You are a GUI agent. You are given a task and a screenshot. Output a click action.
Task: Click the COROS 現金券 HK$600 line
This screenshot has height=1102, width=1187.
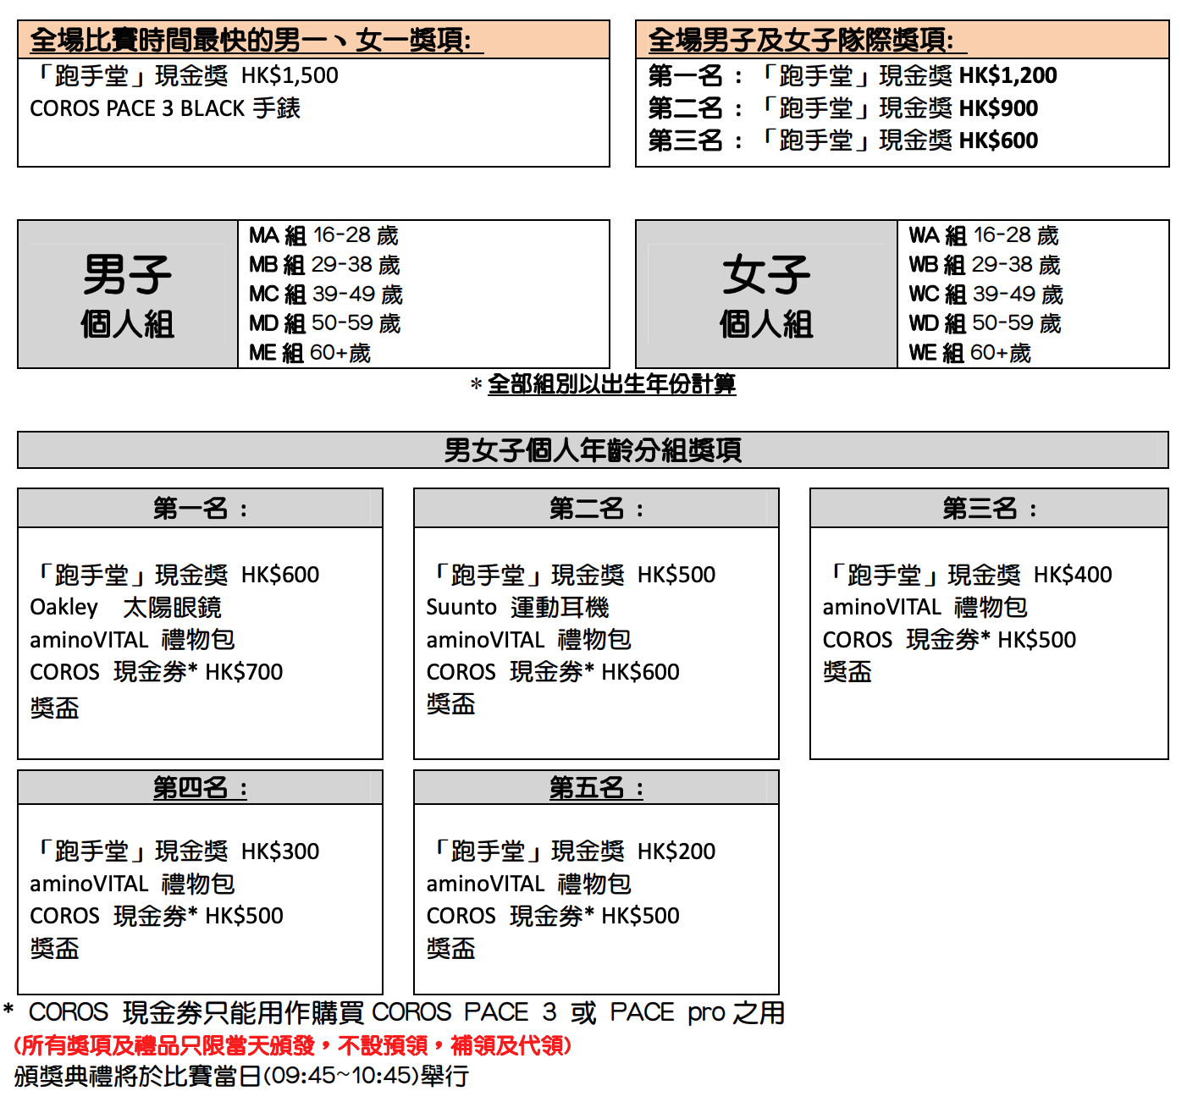coord(553,672)
